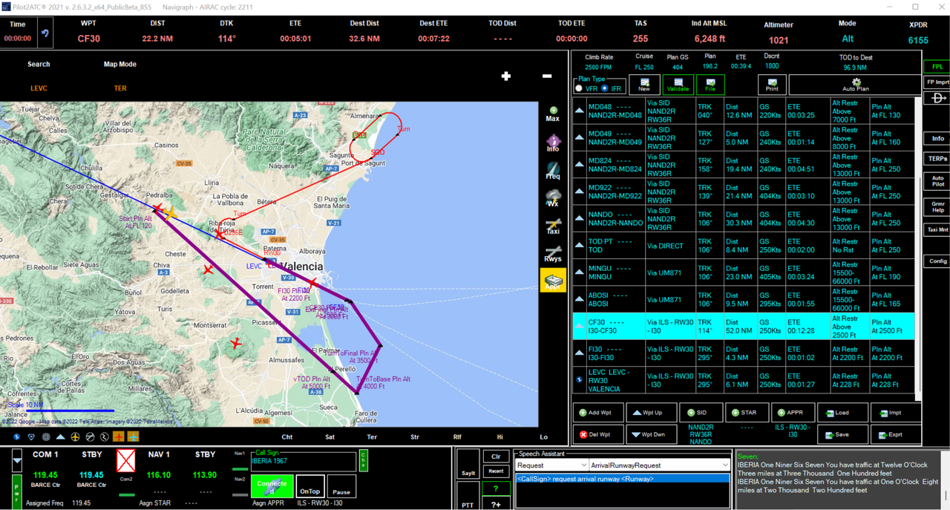Click the crossed-out Com2 box
Screen dimensions: 950x510
(x=126, y=462)
